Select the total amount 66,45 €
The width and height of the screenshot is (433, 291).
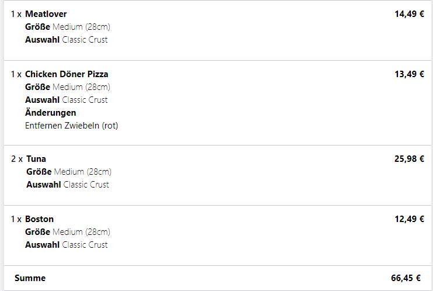click(x=406, y=278)
